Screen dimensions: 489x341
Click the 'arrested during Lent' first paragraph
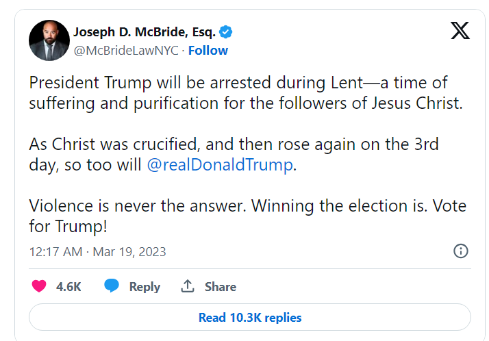click(x=237, y=93)
